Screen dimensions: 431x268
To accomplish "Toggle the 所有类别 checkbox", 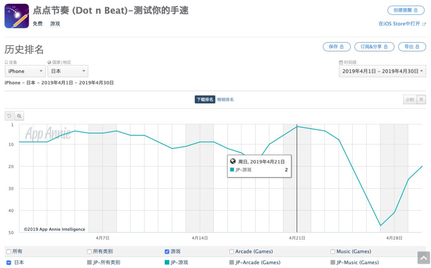I will (x=89, y=252).
